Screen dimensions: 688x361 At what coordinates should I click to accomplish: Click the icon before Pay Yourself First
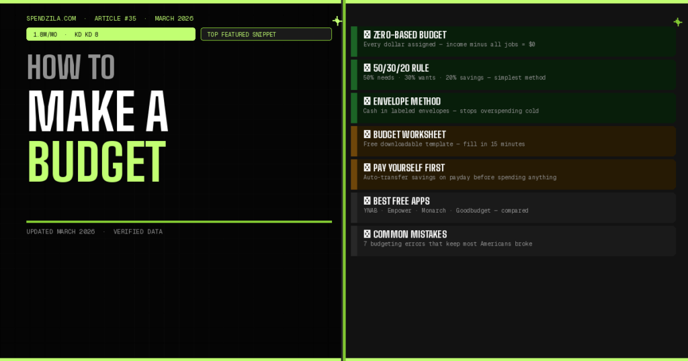367,168
